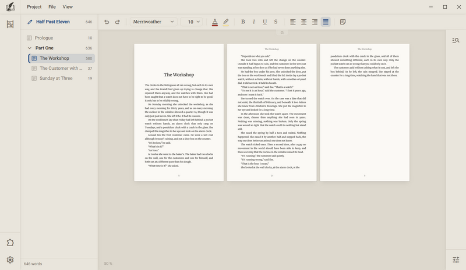The width and height of the screenshot is (466, 270).
Task: Open the text color tool
Action: [x=214, y=22]
